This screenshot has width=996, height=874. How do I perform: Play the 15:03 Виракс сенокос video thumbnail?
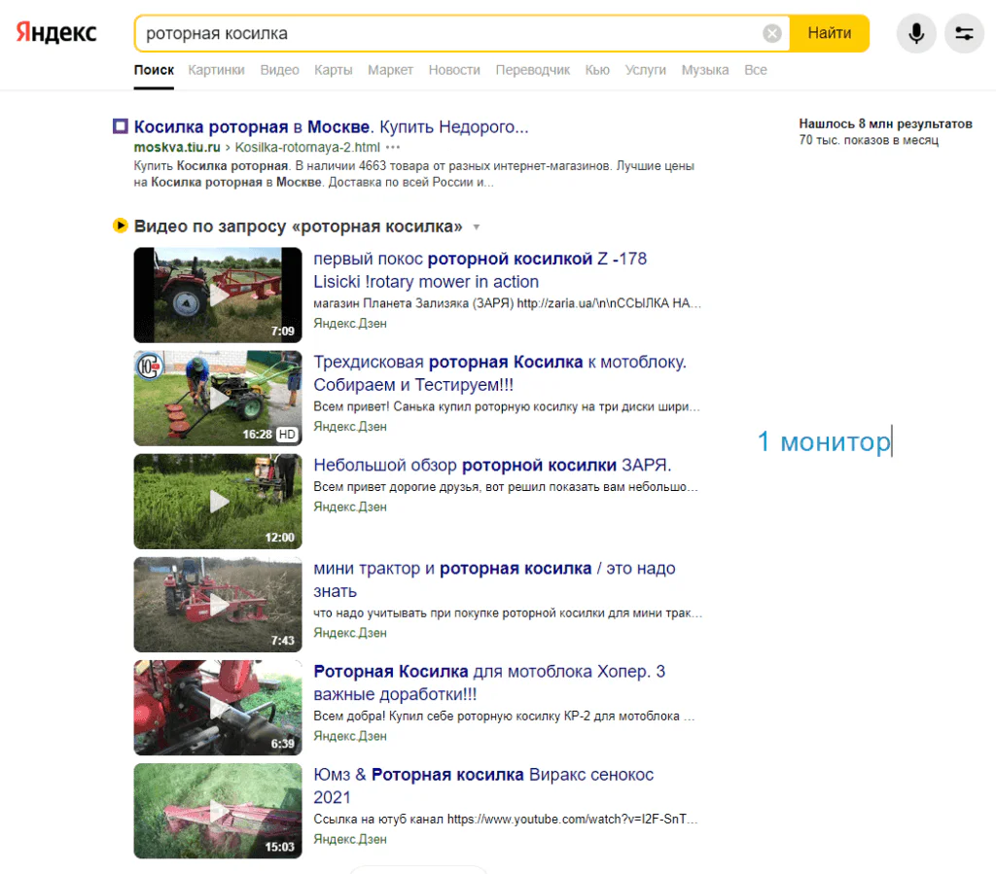click(218, 811)
